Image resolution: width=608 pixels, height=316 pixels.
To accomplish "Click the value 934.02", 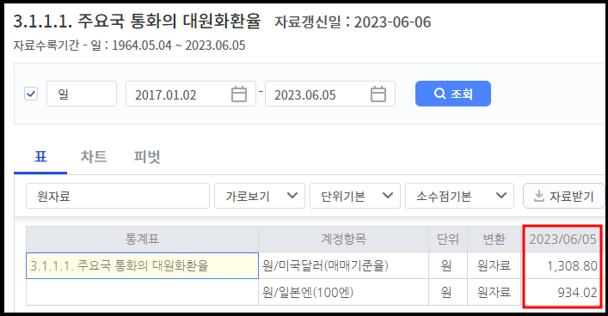I will (x=577, y=292).
